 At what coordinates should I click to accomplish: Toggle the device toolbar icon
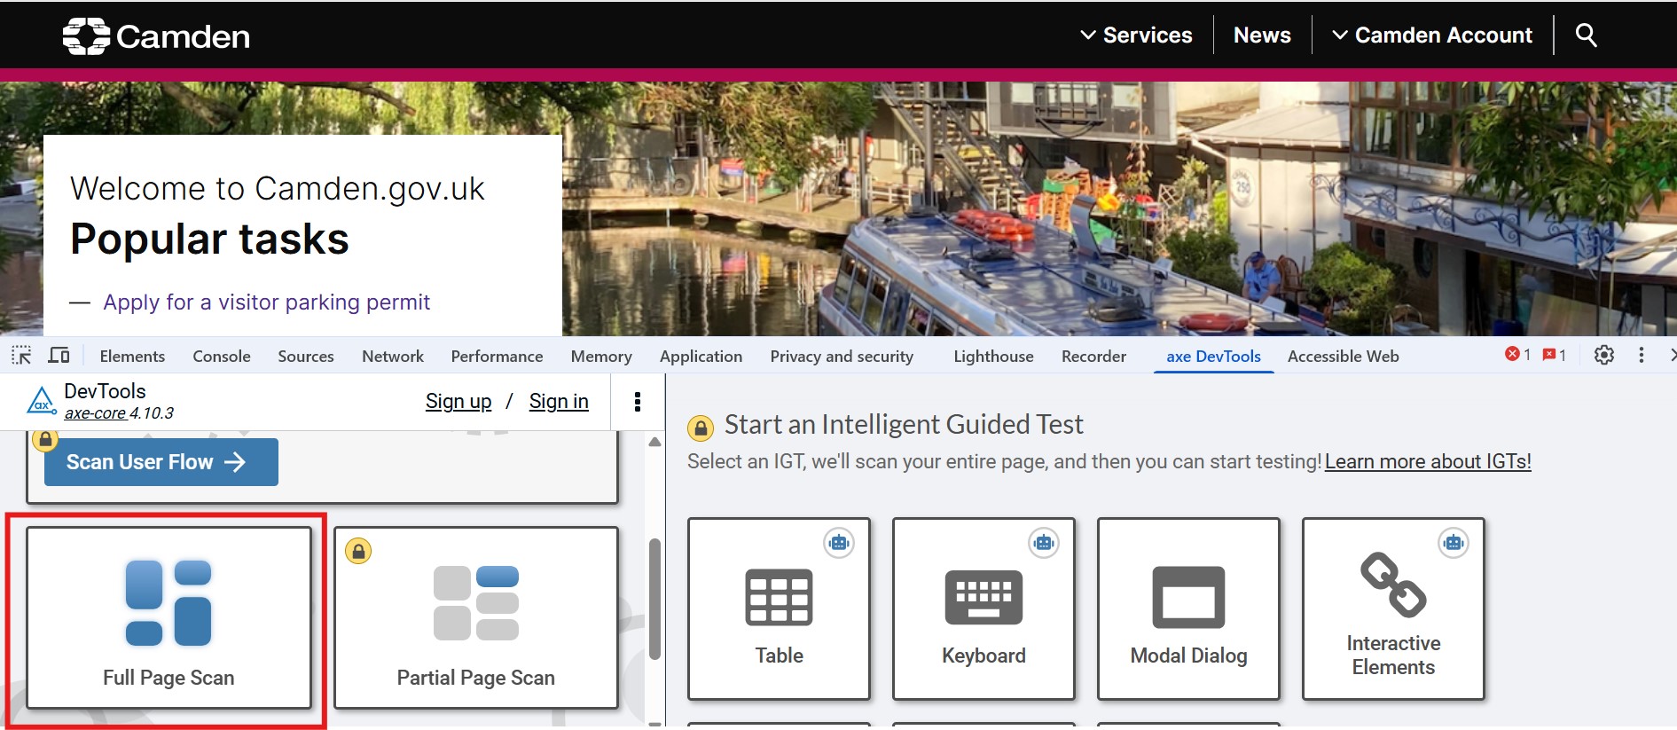(59, 356)
